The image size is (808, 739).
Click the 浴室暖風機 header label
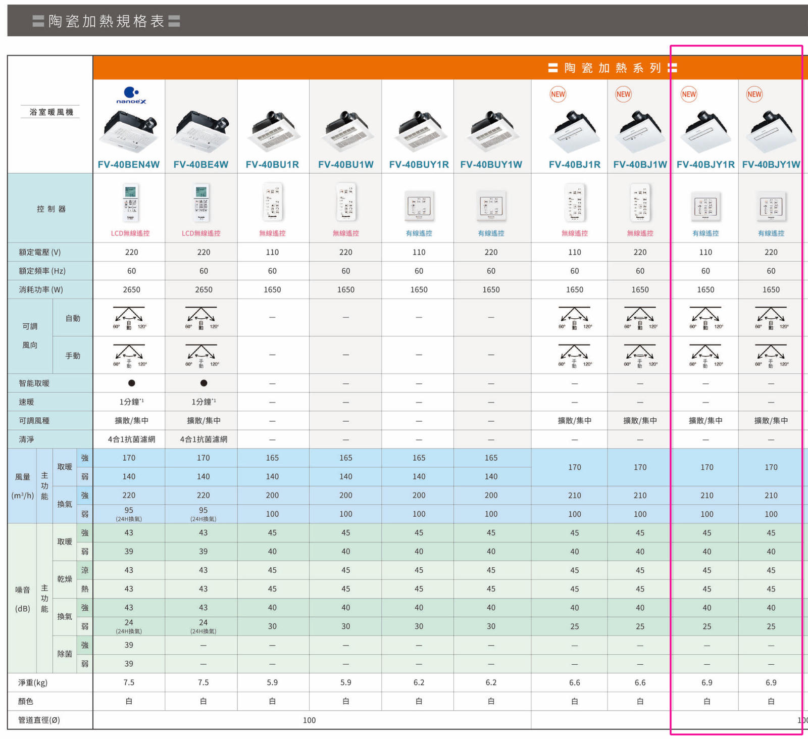click(x=51, y=112)
